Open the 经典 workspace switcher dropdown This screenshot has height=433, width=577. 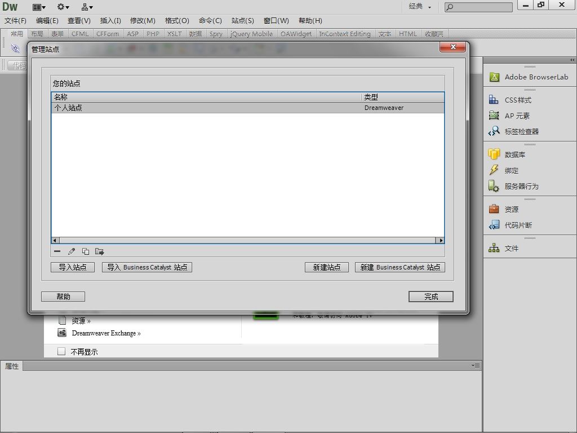(420, 6)
